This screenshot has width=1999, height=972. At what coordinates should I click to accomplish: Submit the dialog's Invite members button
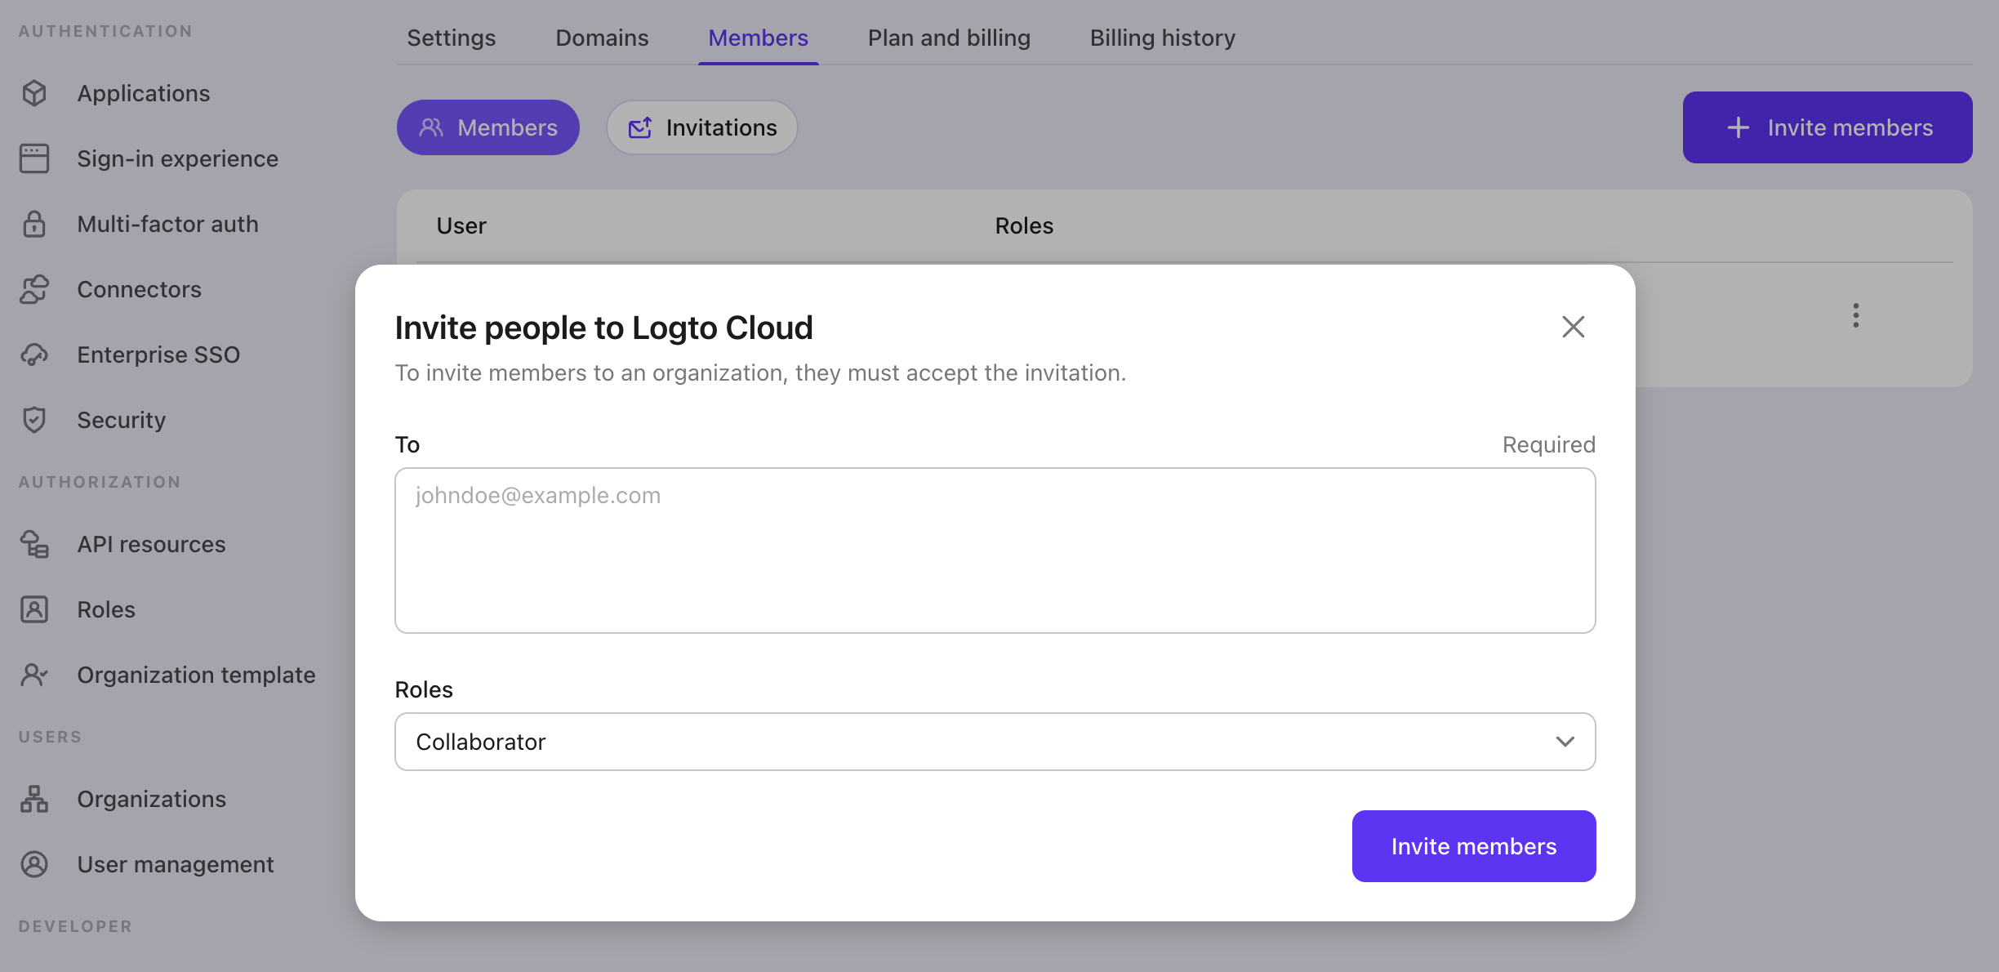(x=1474, y=846)
